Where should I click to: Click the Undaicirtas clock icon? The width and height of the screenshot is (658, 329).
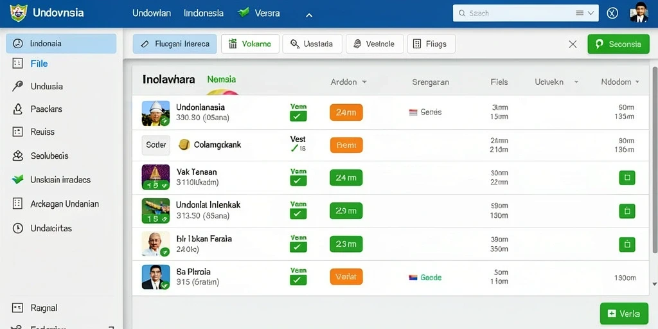17,228
